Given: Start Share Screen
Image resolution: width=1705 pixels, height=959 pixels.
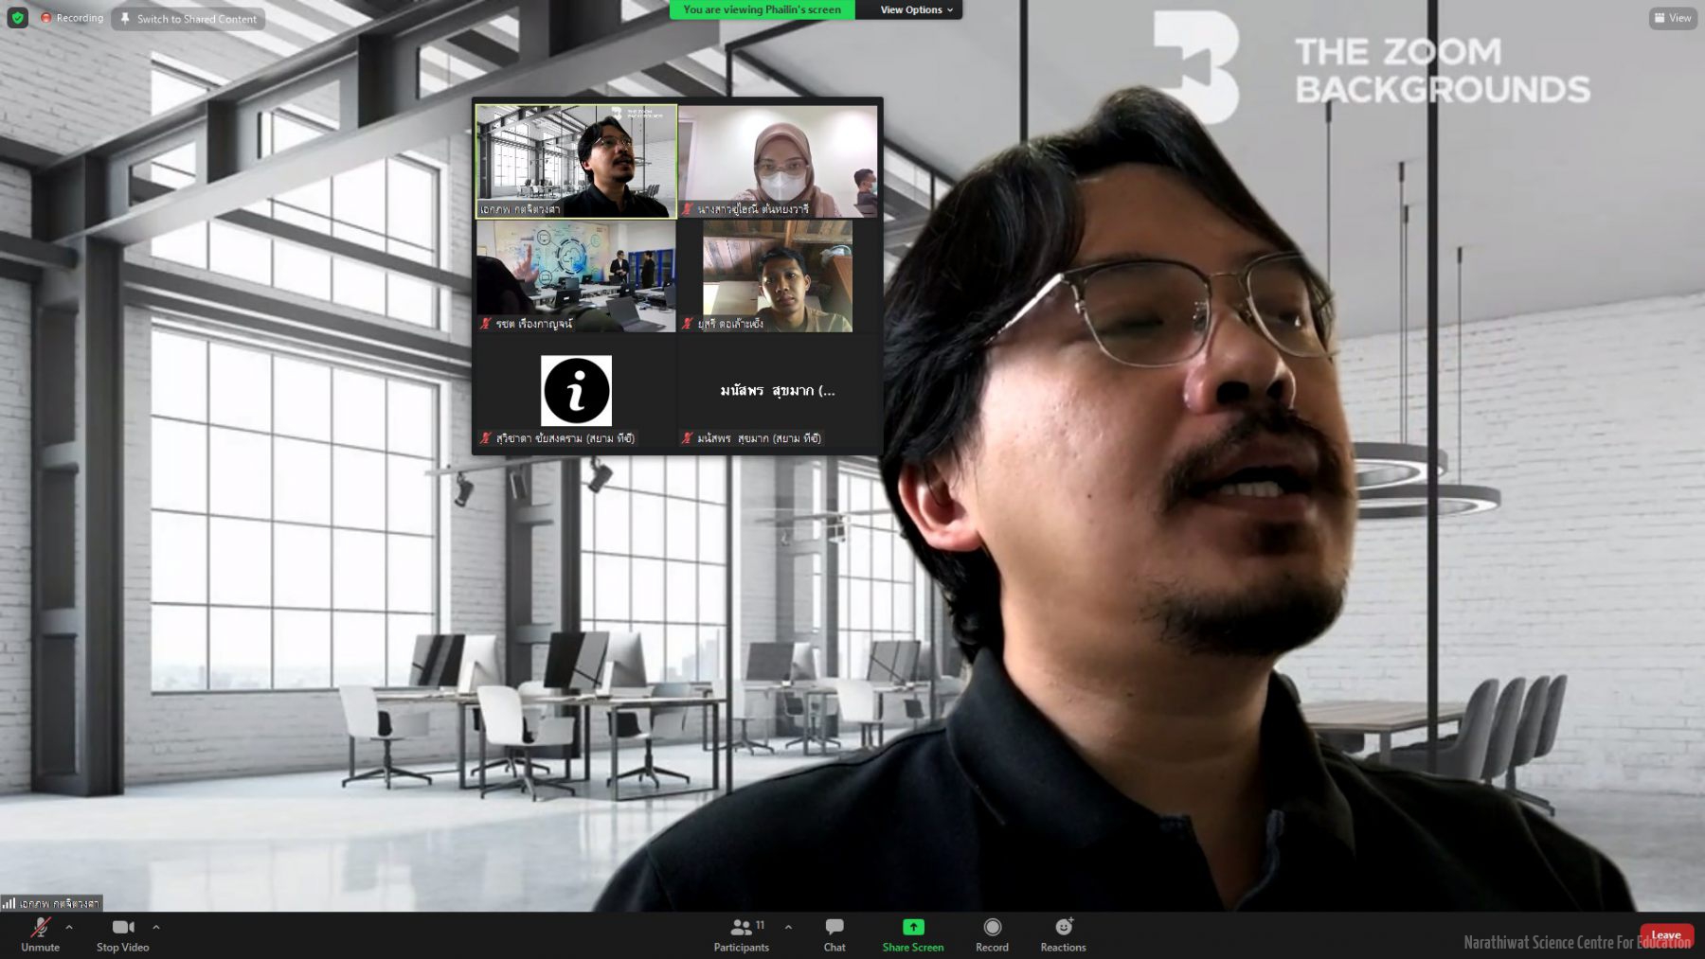Looking at the screenshot, I should click(913, 934).
